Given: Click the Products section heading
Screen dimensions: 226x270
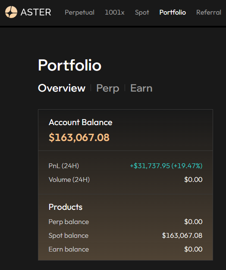Looking at the screenshot, I should tap(66, 207).
